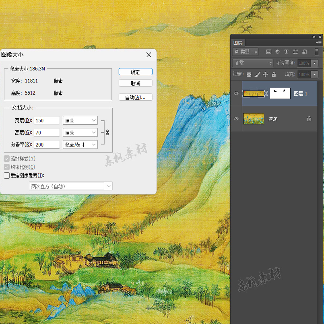Open the 自动(A)... auto resolution button
Viewport: 324px width, 324px height.
pos(135,97)
